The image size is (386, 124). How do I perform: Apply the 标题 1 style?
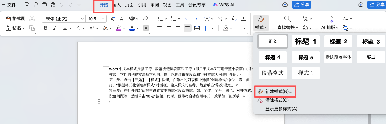coord(306,41)
